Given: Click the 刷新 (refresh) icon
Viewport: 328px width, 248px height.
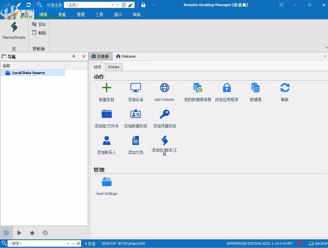Looking at the screenshot, I should [x=285, y=87].
